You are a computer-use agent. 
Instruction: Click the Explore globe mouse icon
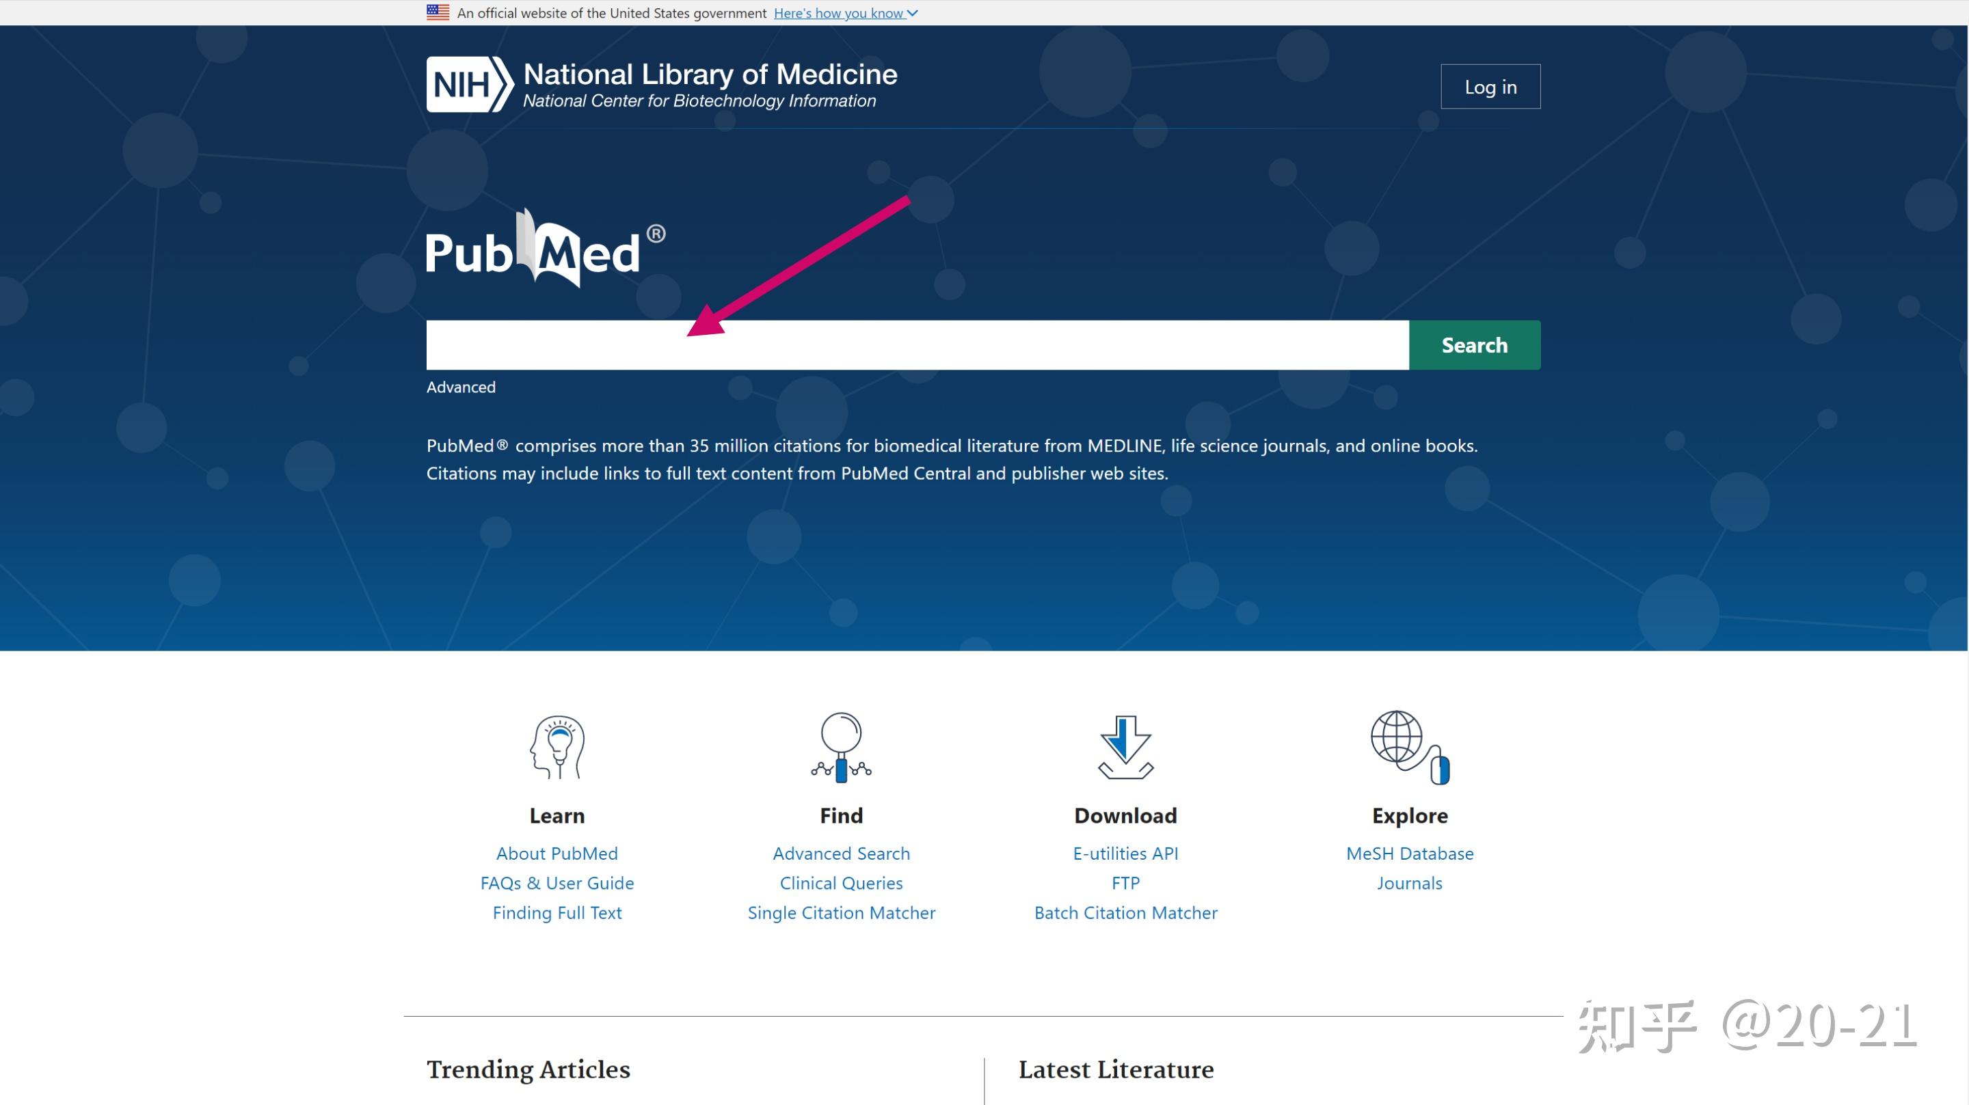pos(1410,747)
